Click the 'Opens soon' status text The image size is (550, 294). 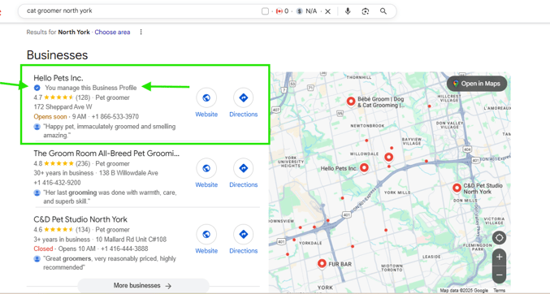point(50,116)
